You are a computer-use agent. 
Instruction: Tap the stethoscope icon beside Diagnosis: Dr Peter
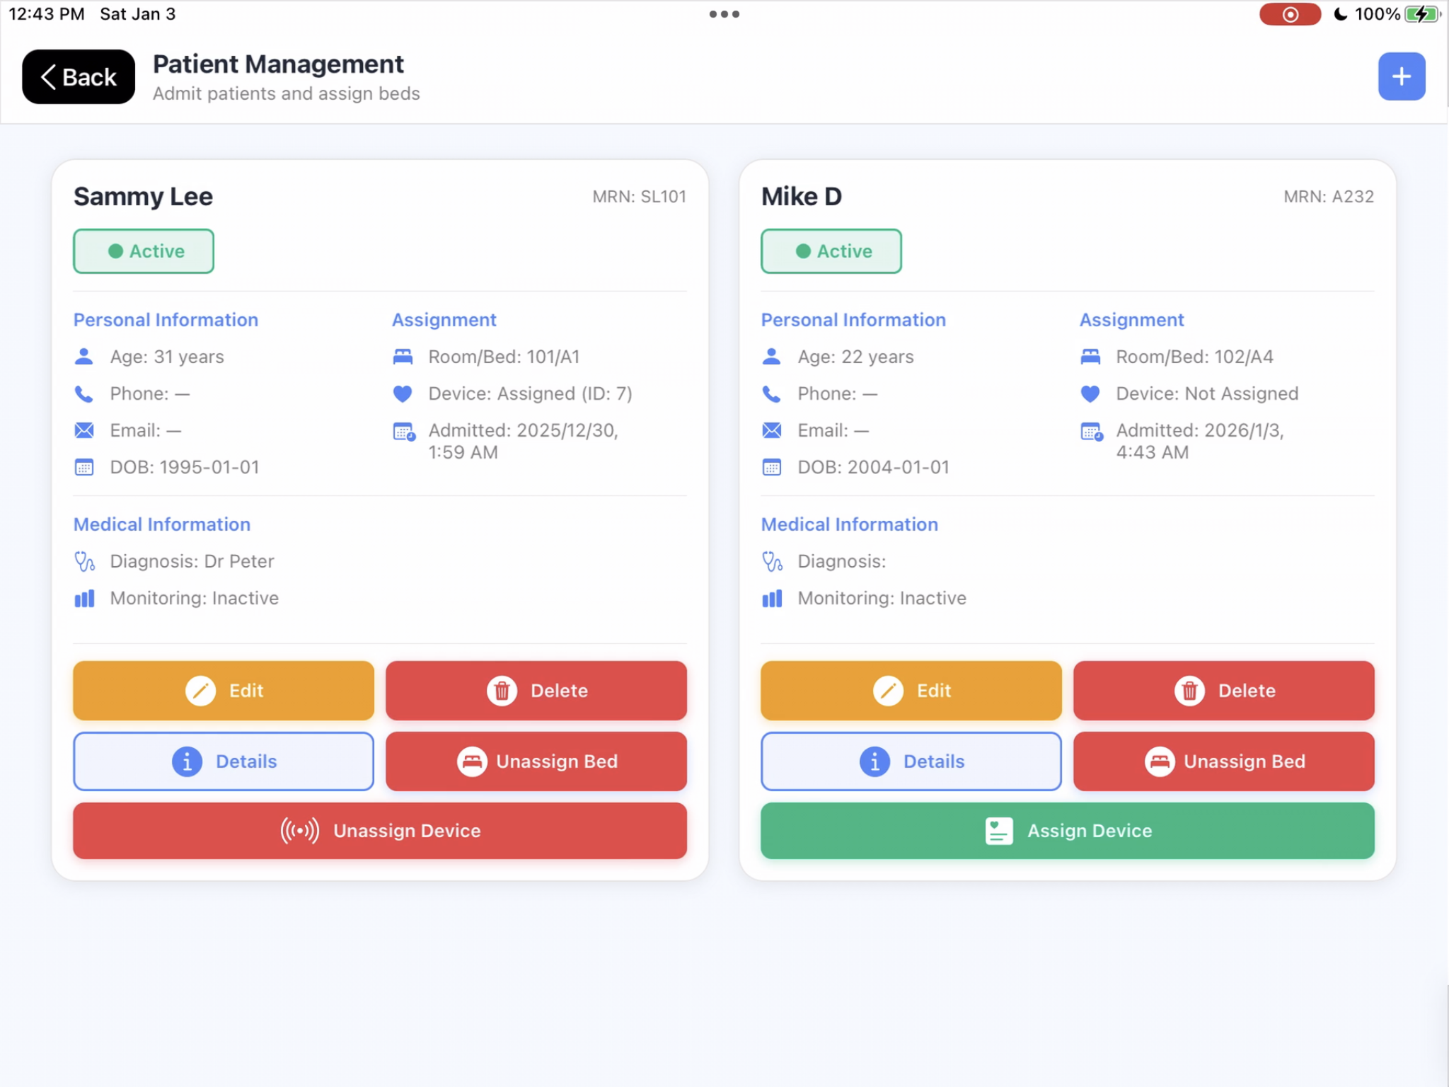(84, 562)
